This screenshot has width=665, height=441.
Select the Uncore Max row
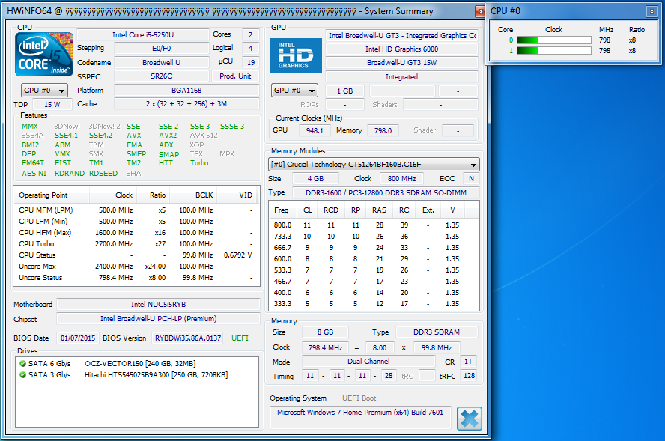(x=136, y=267)
